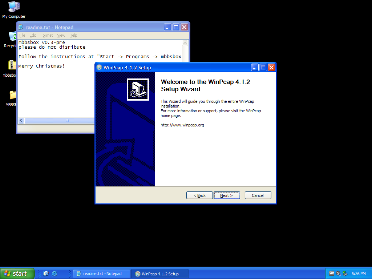
Task: Open the Format menu in Notepad
Action: (x=46, y=35)
